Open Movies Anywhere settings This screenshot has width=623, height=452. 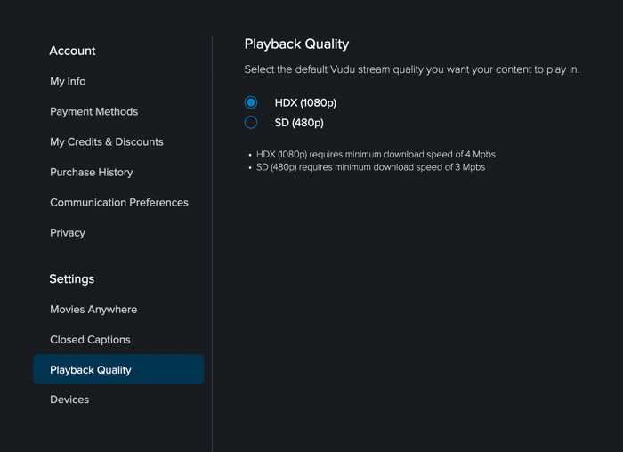(93, 309)
